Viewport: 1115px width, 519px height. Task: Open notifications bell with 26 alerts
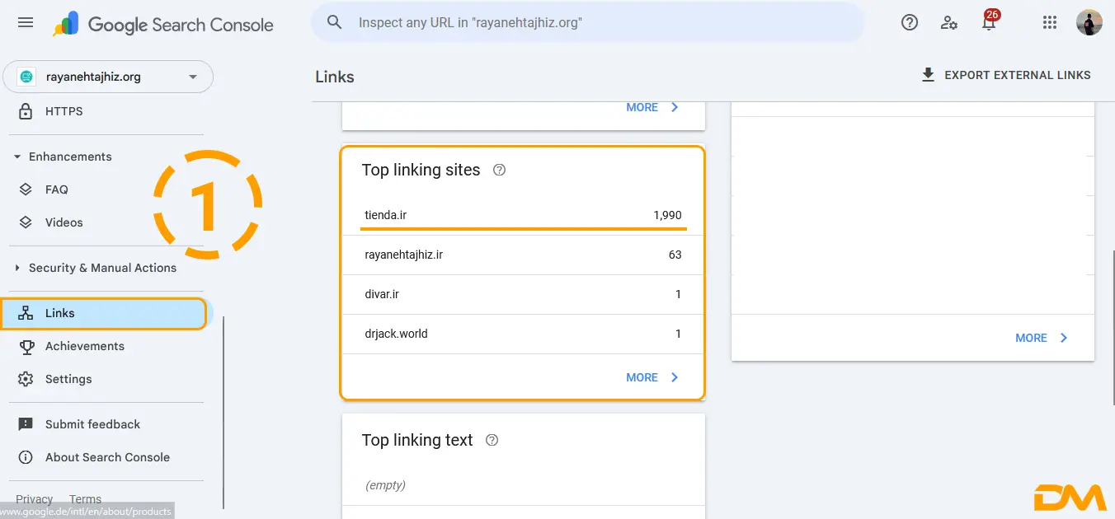(989, 23)
